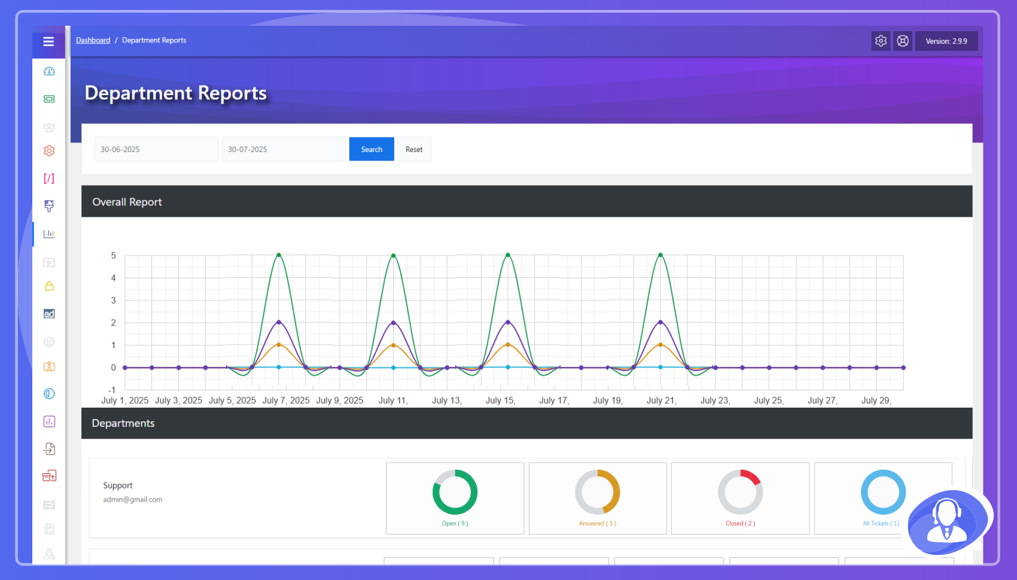Click the Open (9) green donut chart
The image size is (1017, 580).
coord(455,492)
